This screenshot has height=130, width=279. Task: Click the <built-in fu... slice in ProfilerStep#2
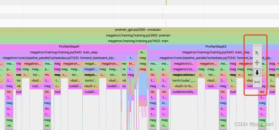184,86
